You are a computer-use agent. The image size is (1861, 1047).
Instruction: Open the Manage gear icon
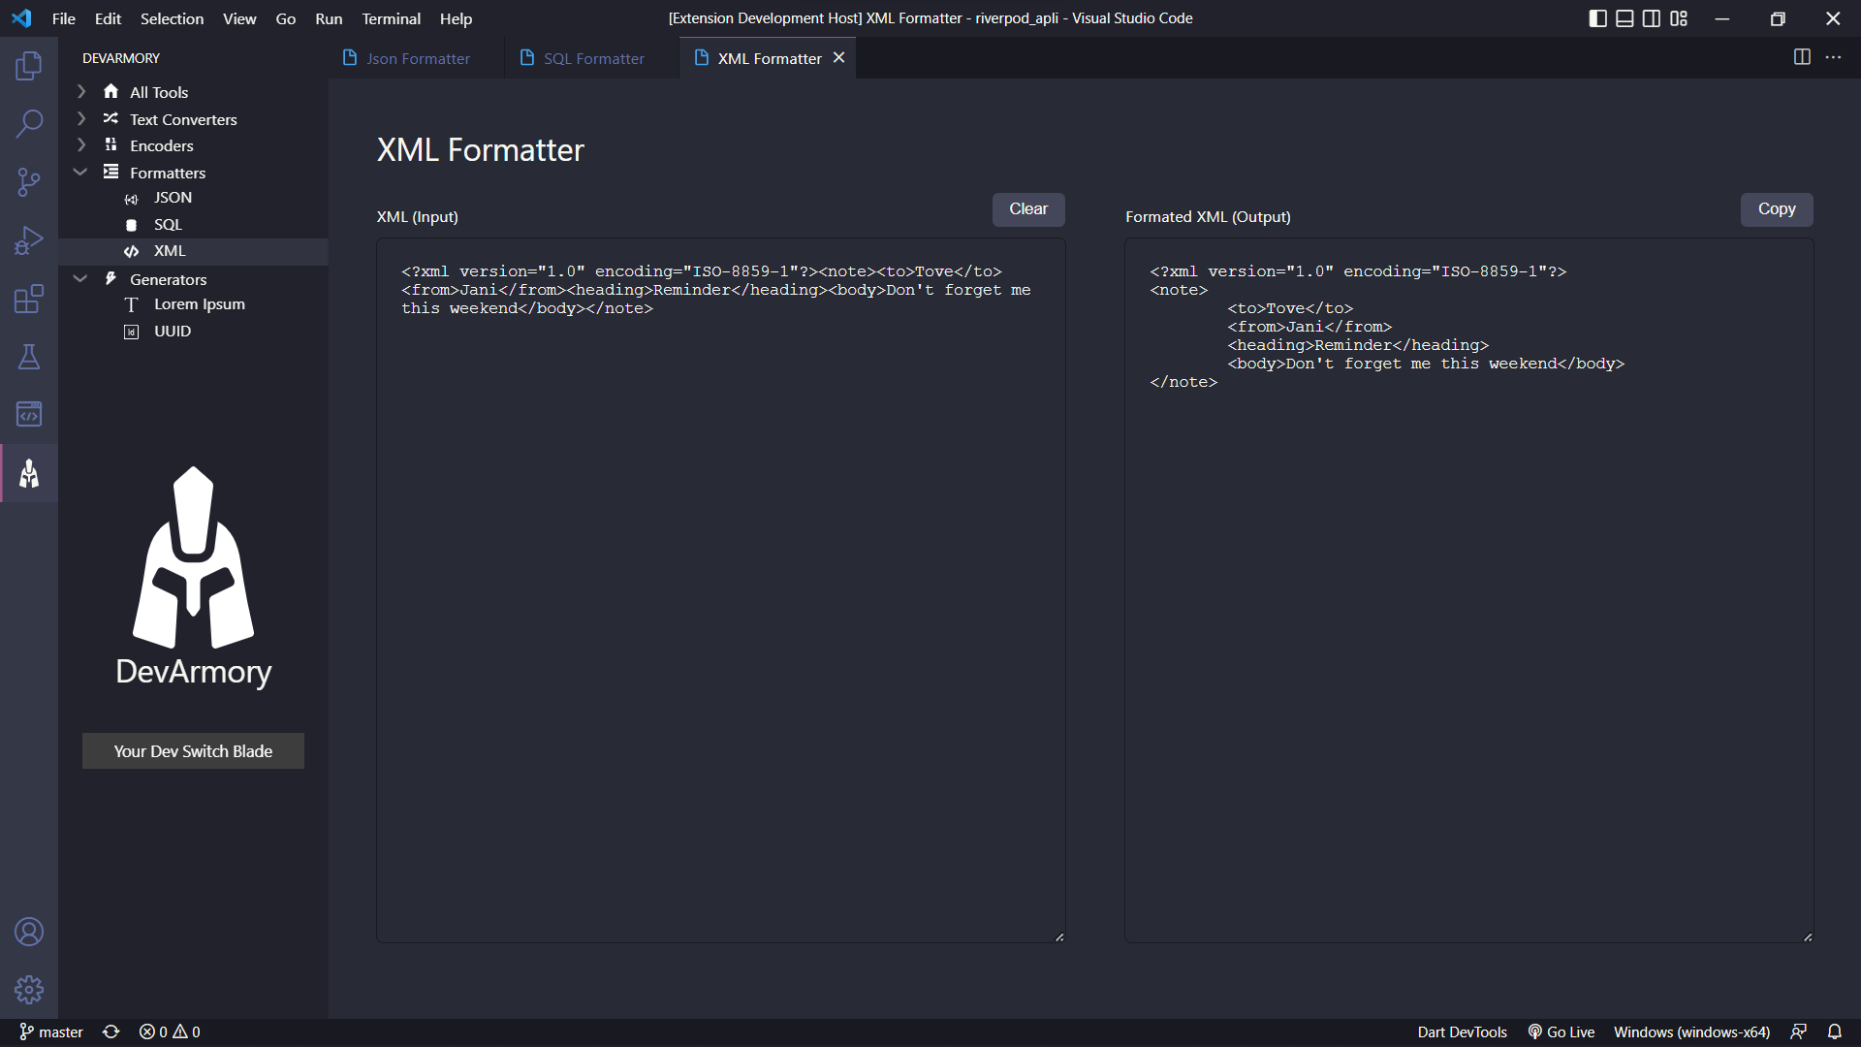tap(29, 990)
